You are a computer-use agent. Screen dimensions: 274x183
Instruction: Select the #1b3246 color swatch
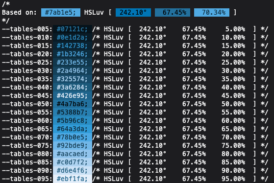pyautogui.click(x=73, y=54)
